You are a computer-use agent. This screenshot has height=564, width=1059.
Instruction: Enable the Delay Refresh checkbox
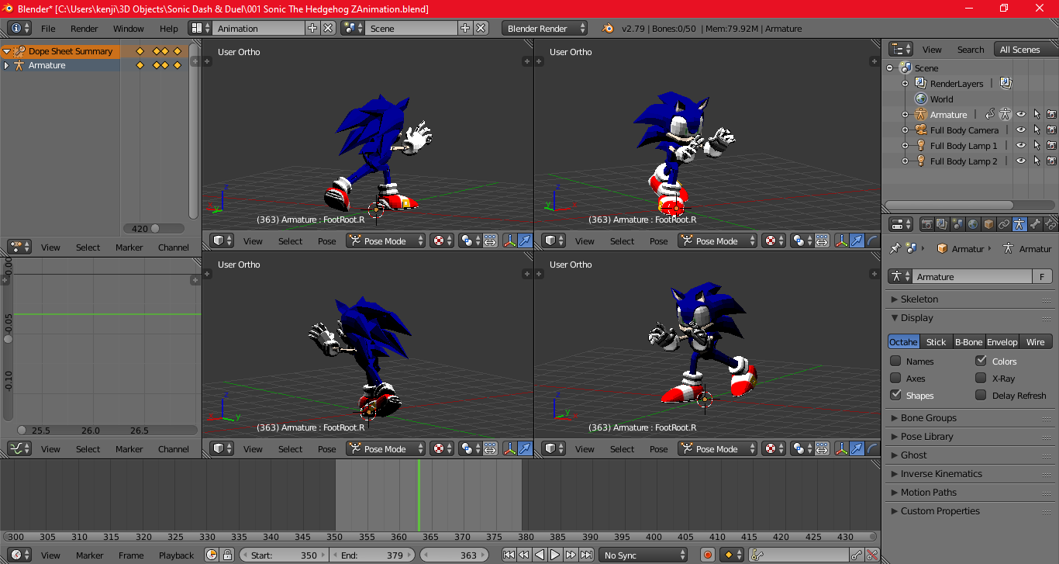pos(981,395)
